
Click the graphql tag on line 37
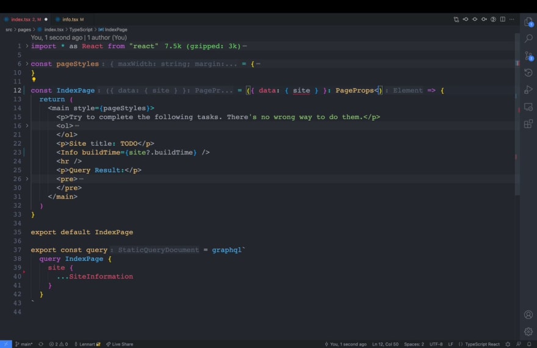227,250
